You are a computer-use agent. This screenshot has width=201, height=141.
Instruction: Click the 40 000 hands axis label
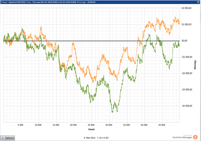(144, 125)
